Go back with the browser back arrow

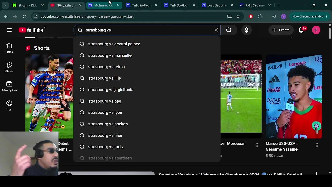pyautogui.click(x=6, y=16)
